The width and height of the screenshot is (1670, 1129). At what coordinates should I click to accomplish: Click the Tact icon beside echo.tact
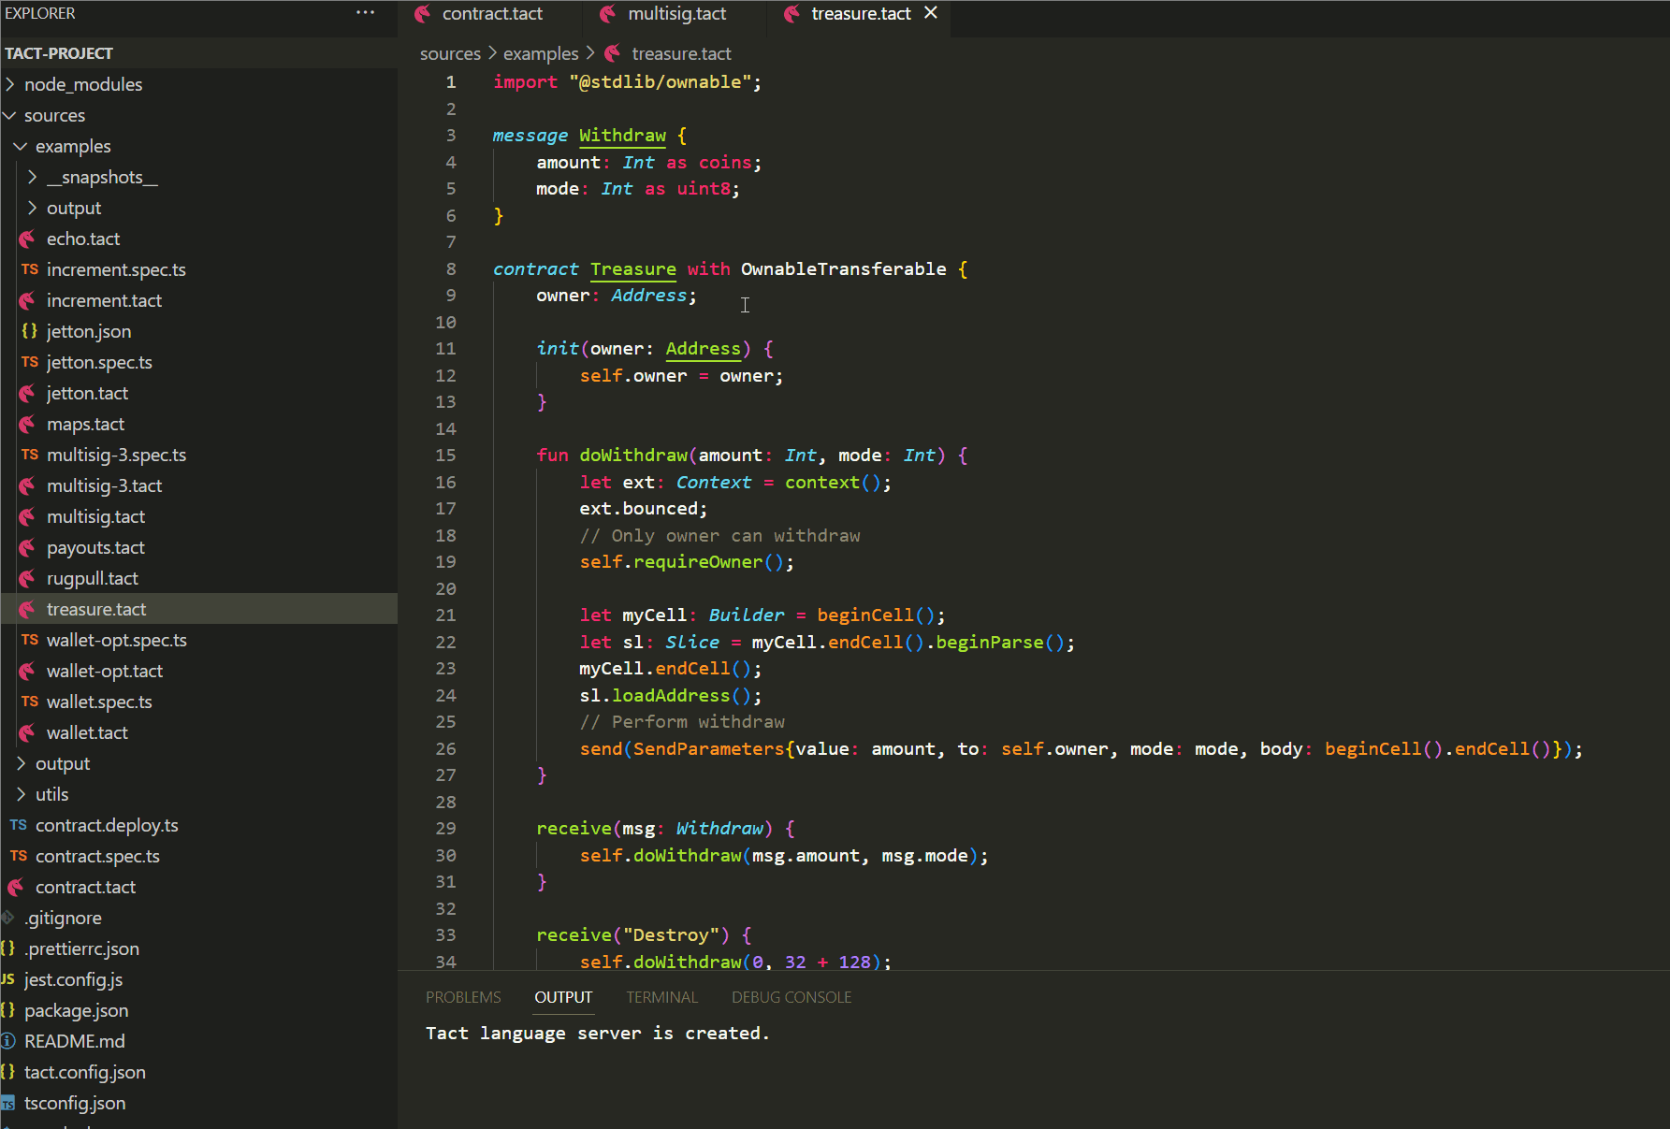click(28, 239)
